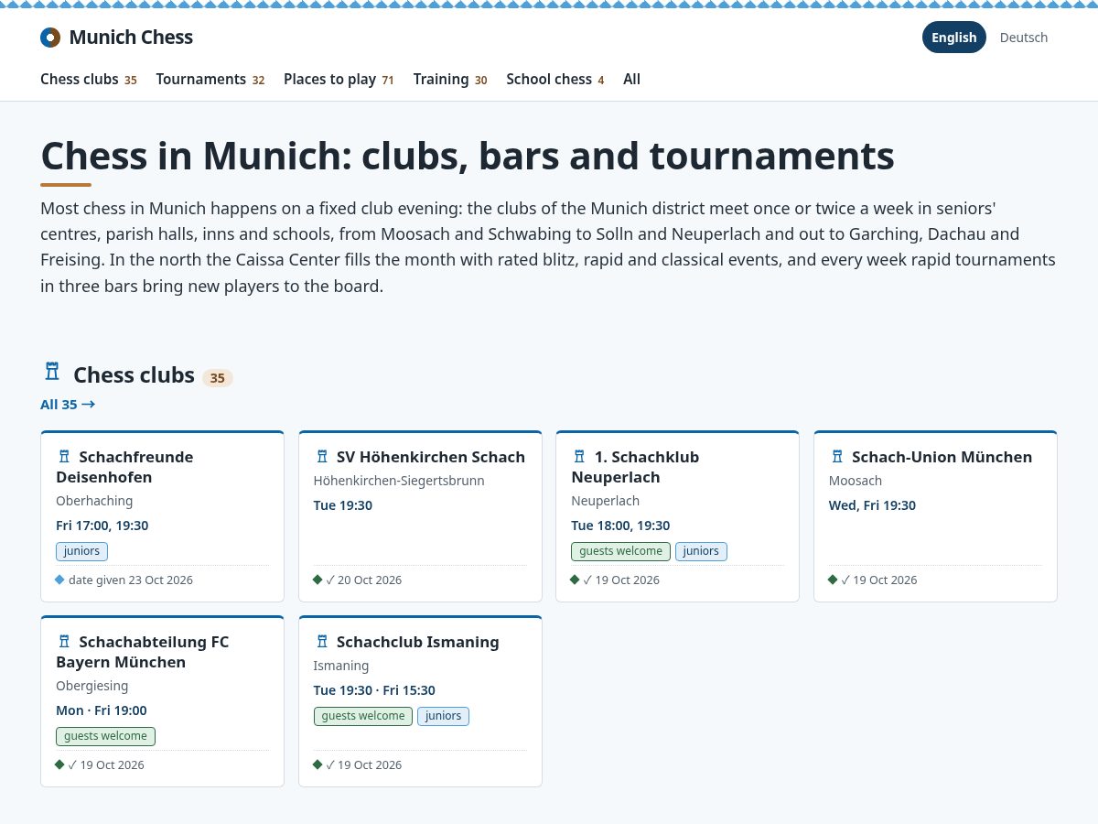Click 'Tue 19:30' on Höhenkirchen card
Image resolution: width=1098 pixels, height=824 pixels.
[343, 505]
